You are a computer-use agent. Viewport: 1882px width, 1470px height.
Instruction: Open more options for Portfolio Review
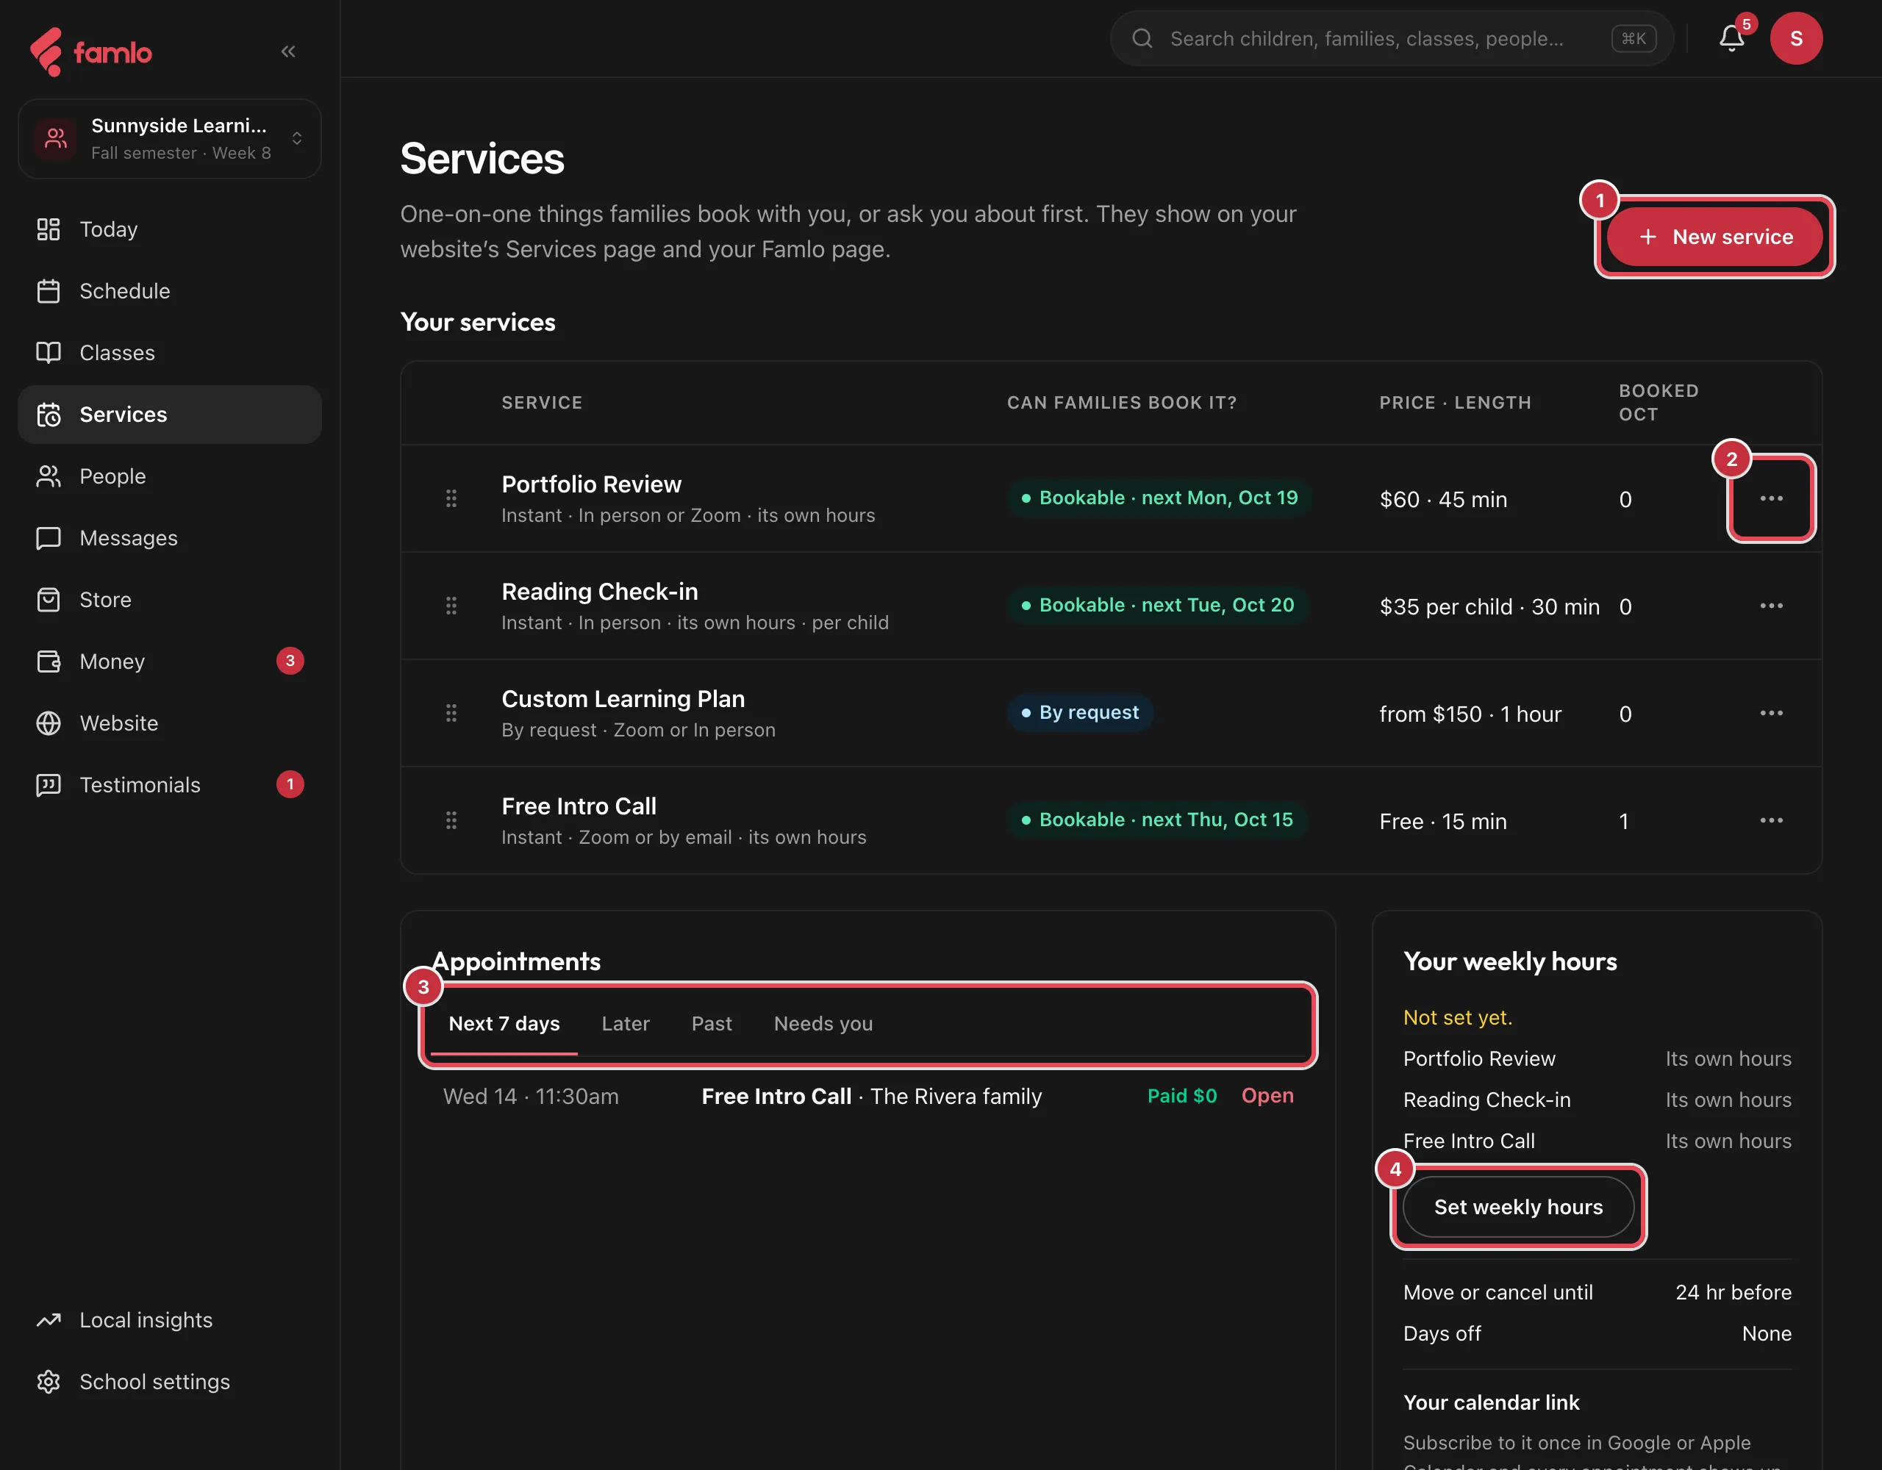click(1771, 498)
